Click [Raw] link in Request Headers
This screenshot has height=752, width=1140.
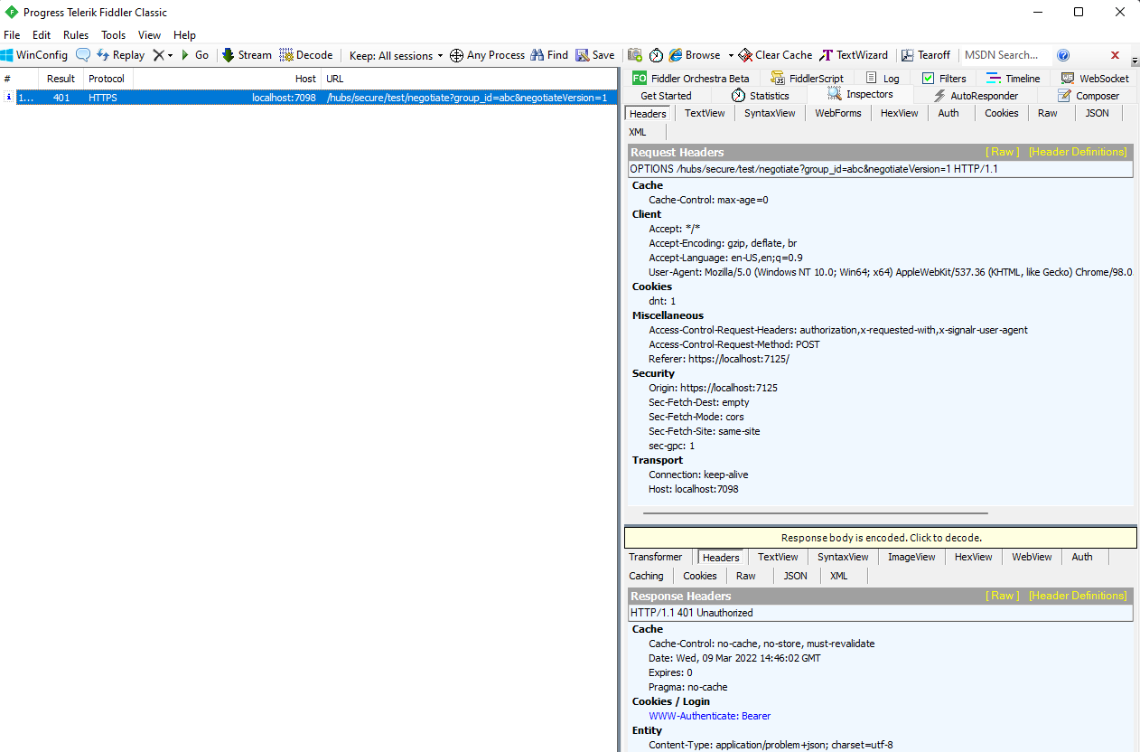1002,152
